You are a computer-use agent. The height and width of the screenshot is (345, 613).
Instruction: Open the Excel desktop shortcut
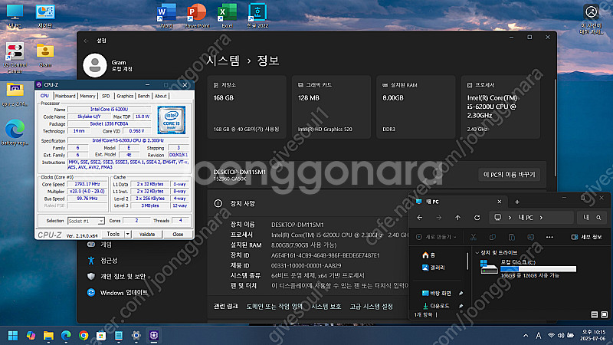227,15
